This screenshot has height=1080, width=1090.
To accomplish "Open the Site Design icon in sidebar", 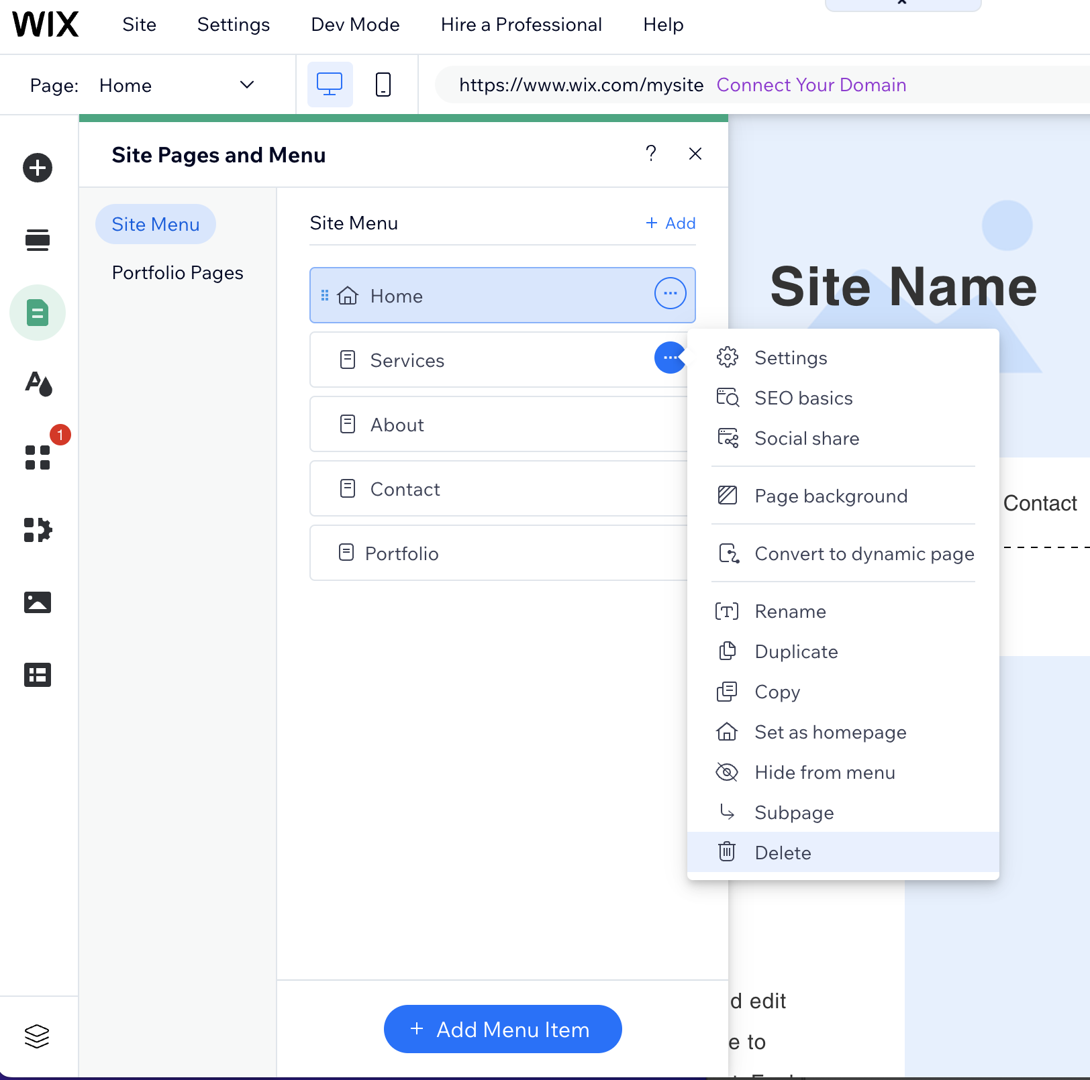I will tap(38, 384).
